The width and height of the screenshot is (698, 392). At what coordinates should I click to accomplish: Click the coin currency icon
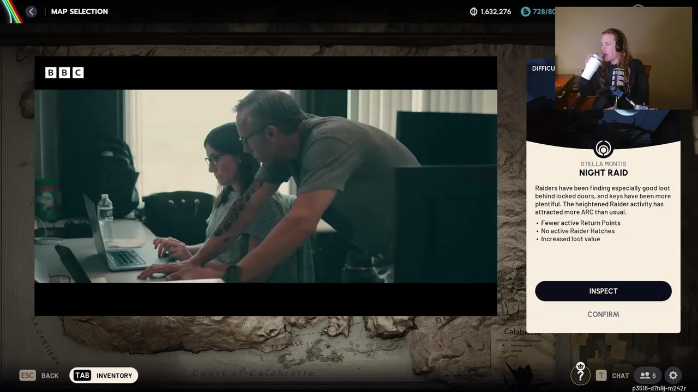tap(473, 11)
